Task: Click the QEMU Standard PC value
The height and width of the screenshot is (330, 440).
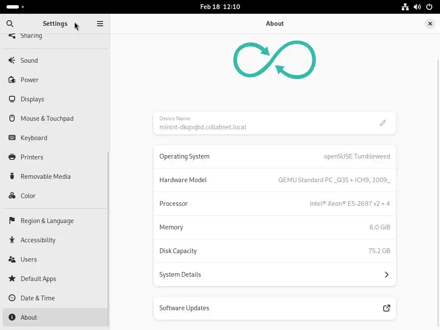Action: [x=334, y=180]
